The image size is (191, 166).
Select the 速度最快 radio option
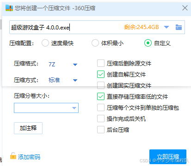tap(45, 43)
